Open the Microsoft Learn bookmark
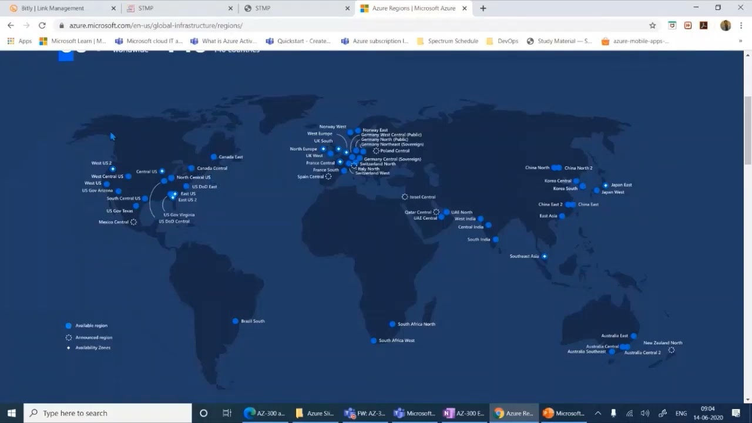 tap(73, 41)
